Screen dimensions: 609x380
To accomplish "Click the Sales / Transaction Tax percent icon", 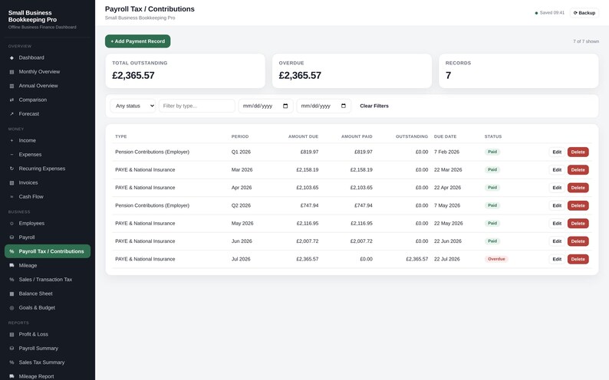I will pyautogui.click(x=12, y=280).
